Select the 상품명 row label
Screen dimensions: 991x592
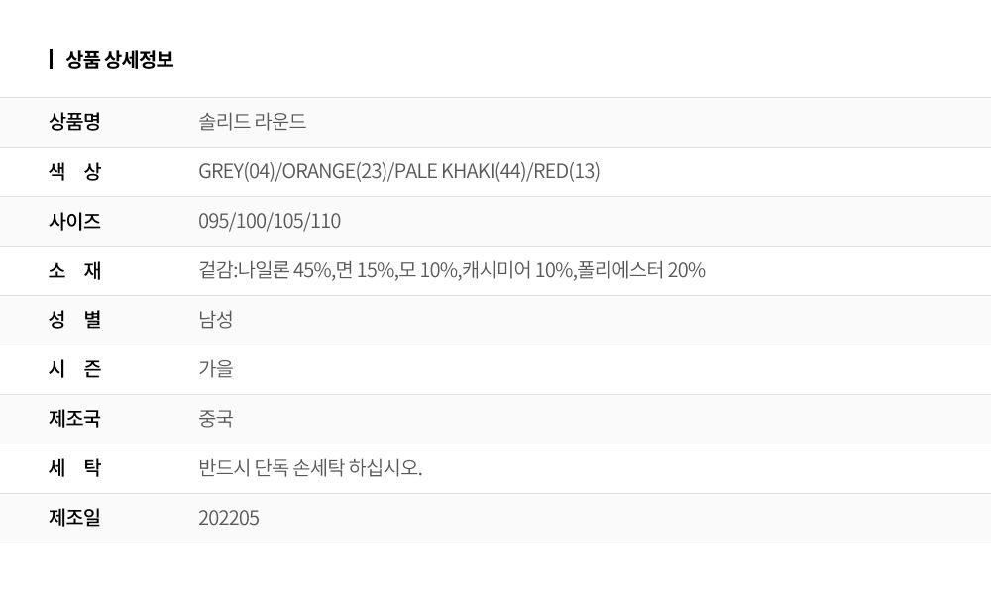[74, 122]
